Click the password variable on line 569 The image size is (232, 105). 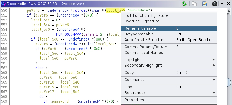pyautogui.click(x=60, y=101)
